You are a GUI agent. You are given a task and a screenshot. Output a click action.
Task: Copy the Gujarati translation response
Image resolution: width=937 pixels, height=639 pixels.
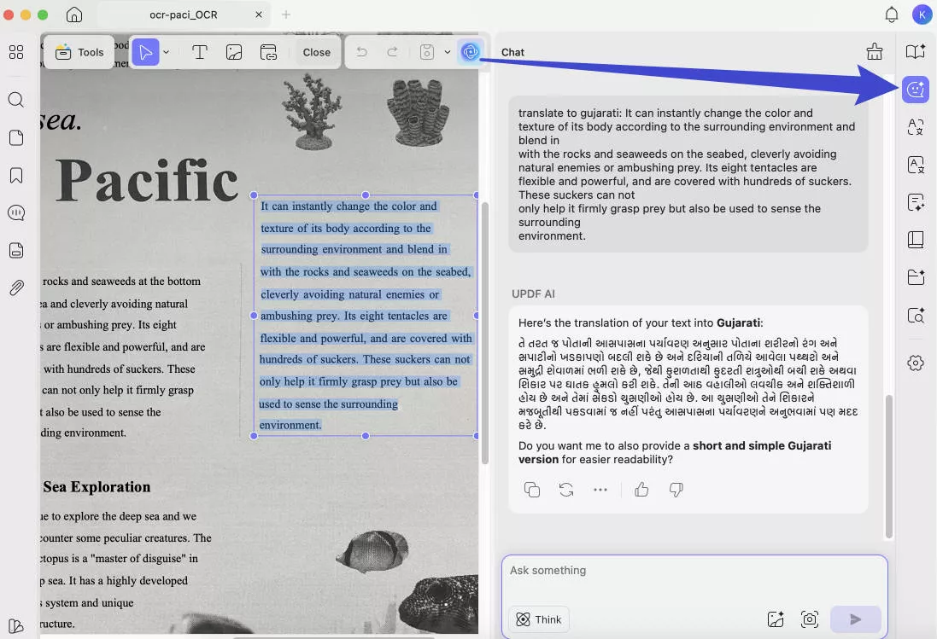point(532,489)
